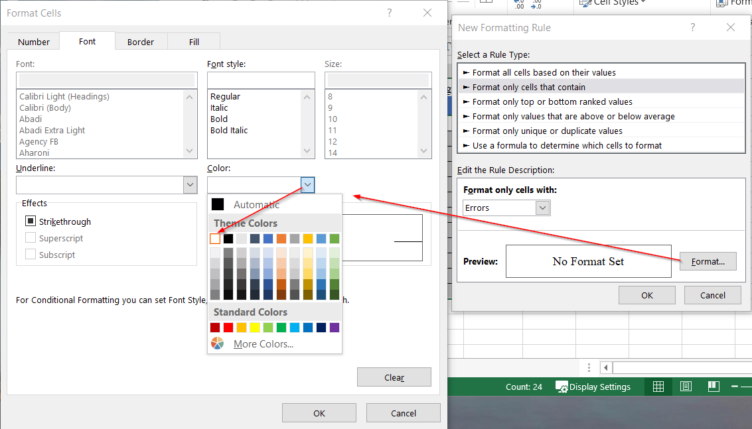The image size is (752, 429).
Task: Click zoom out minus in status bar
Action: tap(734, 387)
